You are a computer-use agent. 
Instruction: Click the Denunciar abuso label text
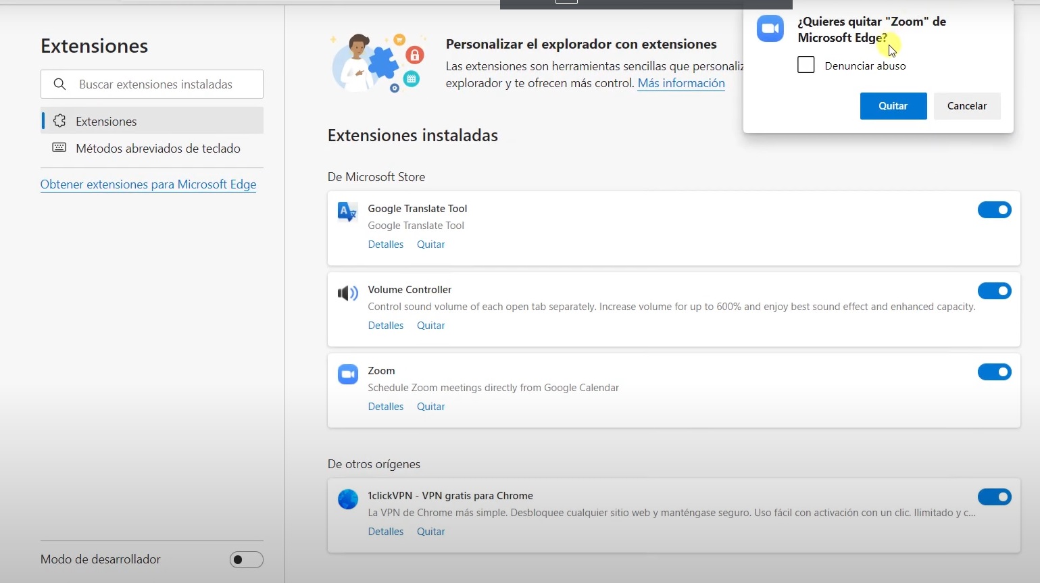(865, 66)
